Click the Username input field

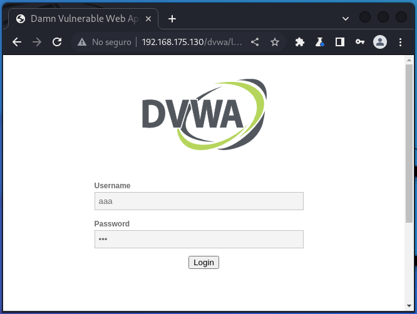coord(199,201)
